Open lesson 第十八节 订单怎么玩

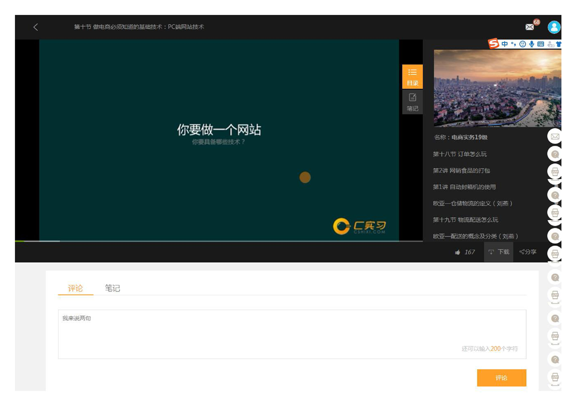coord(460,154)
